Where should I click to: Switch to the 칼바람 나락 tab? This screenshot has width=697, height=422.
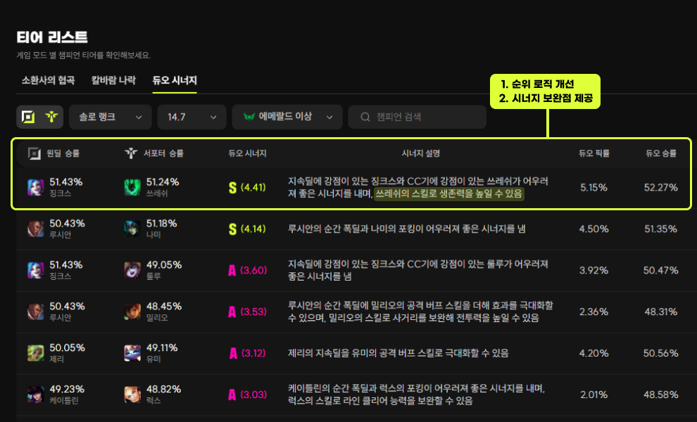click(x=113, y=80)
